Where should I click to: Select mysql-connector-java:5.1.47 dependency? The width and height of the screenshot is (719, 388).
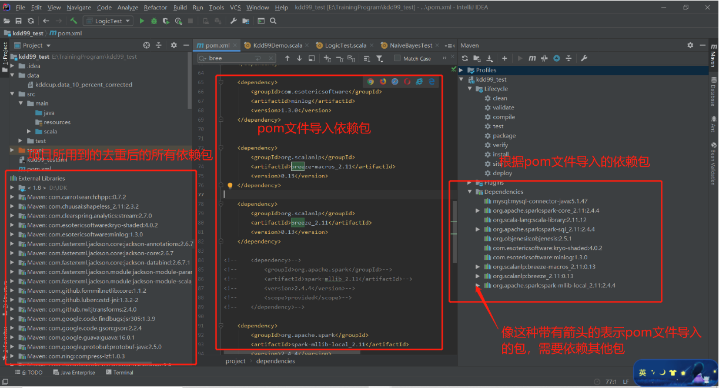pyautogui.click(x=535, y=201)
